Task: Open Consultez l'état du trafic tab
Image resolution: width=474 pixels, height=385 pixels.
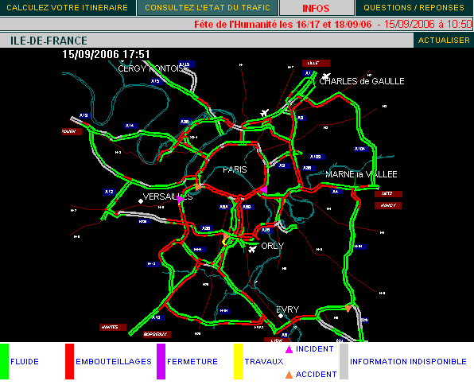Action: click(x=208, y=8)
